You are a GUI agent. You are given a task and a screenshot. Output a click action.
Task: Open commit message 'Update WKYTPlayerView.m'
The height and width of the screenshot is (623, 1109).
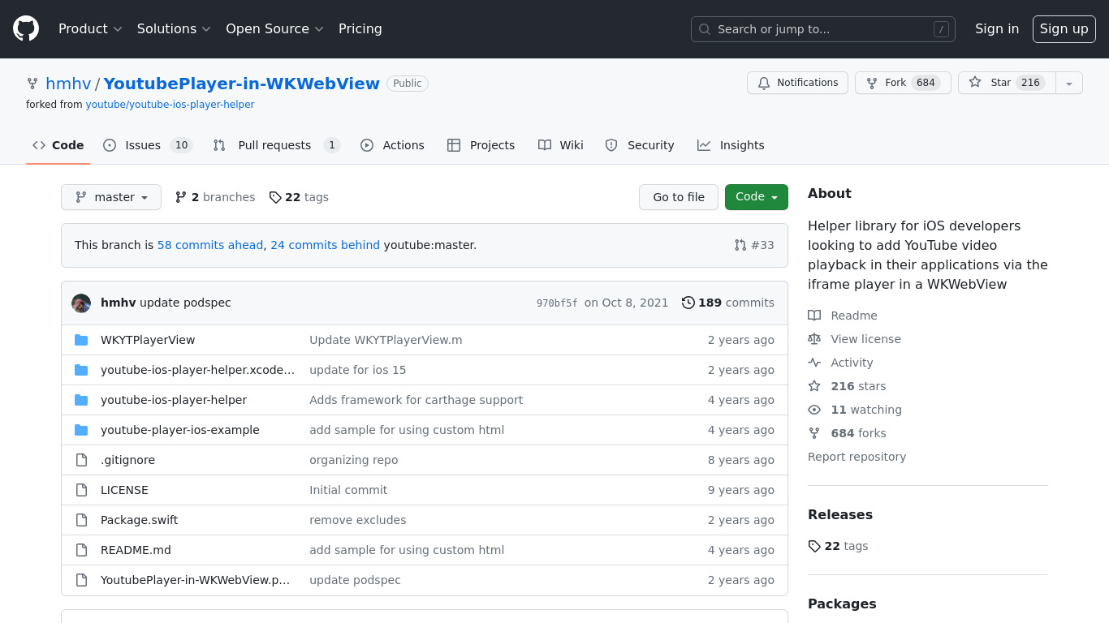pyautogui.click(x=386, y=340)
